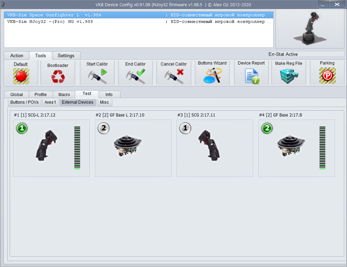
Task: Click the Default red button icon
Action: (x=21, y=76)
